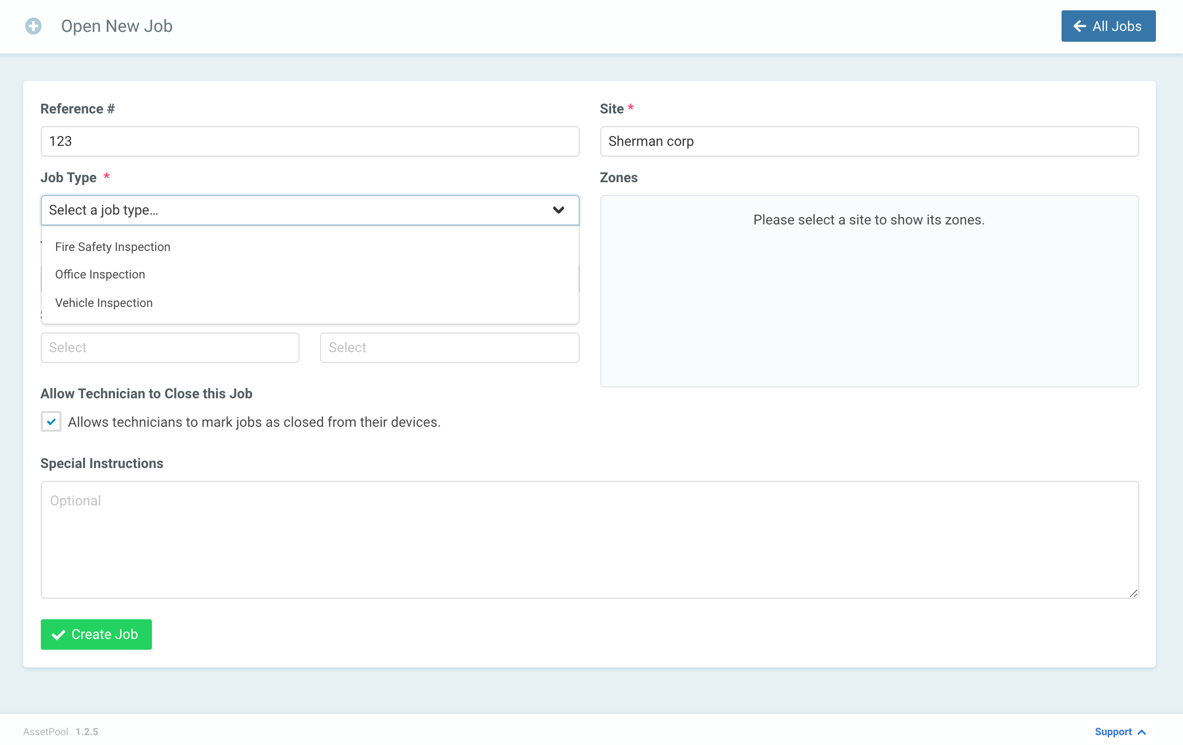Screen dimensions: 1183x745
Task: Click the Job Type dropdown chevron
Action: pos(559,210)
